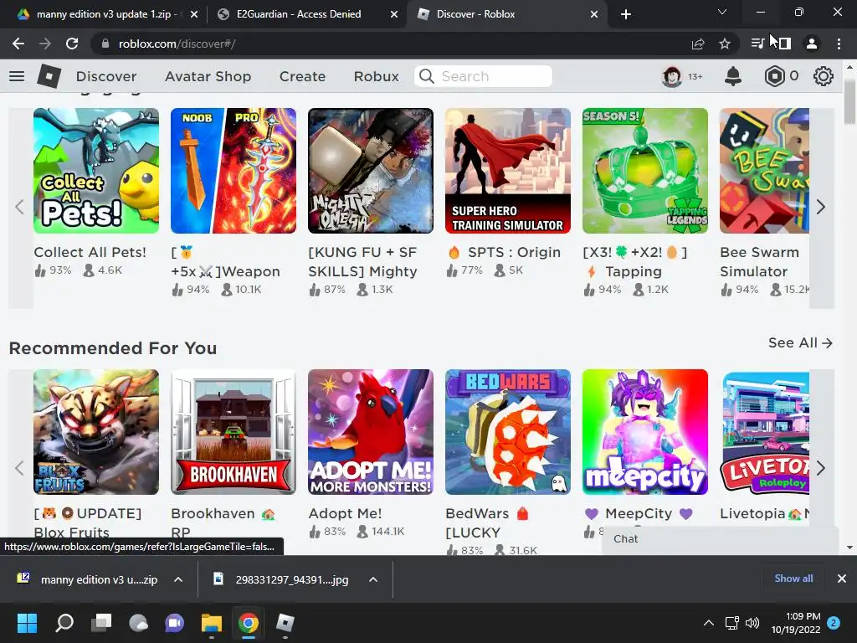Show next Recommended For You games

[x=821, y=468]
